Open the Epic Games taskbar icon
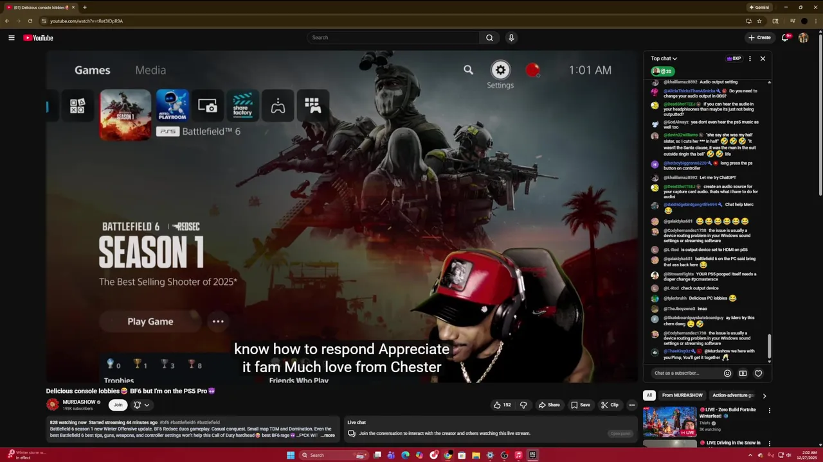 (x=532, y=455)
